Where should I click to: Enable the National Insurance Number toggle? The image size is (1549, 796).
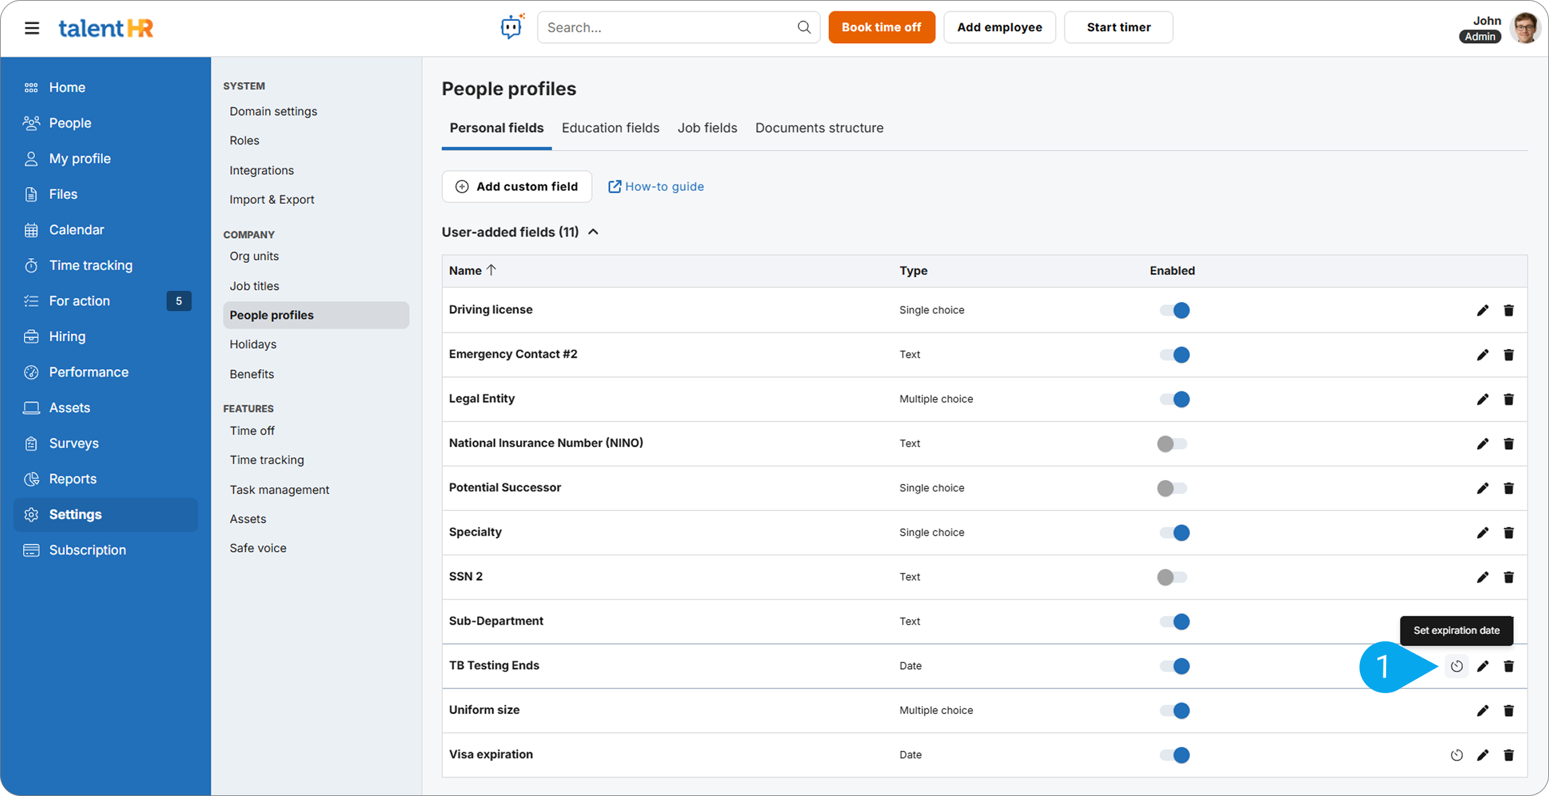[x=1172, y=444]
